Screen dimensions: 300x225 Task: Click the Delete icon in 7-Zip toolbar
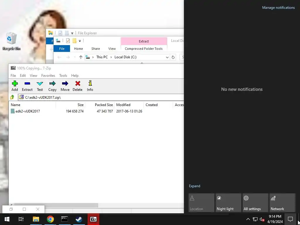[x=77, y=86]
